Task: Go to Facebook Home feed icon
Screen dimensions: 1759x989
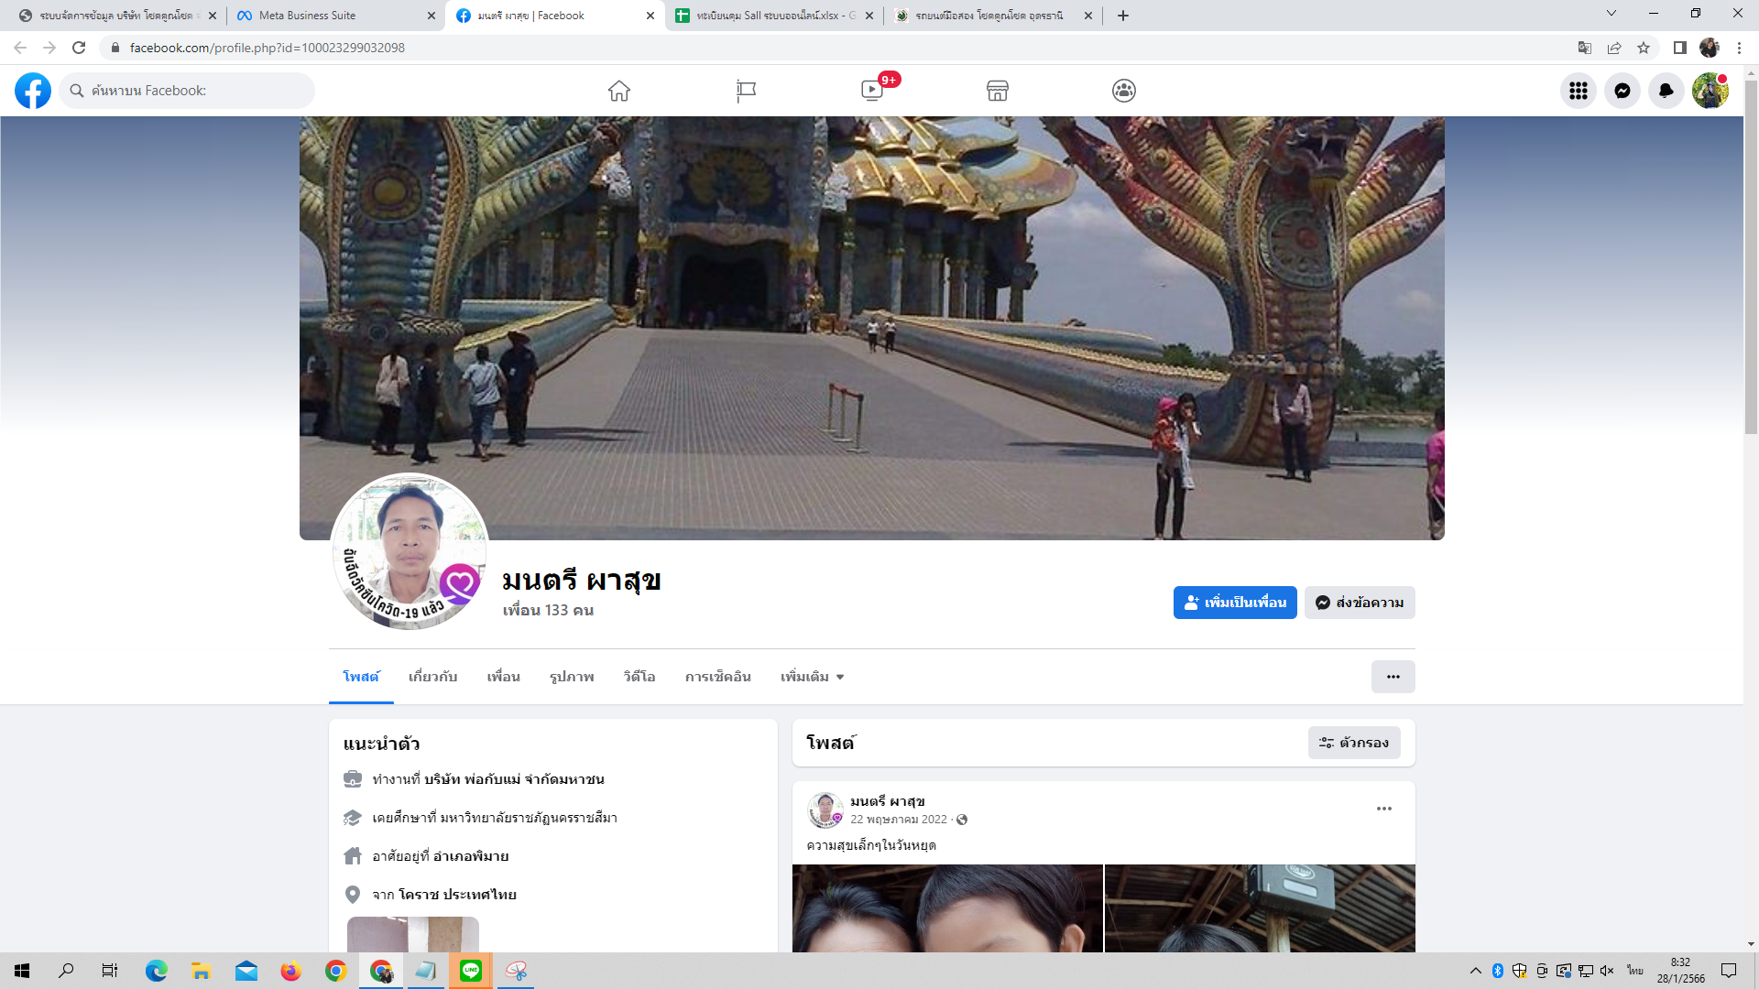Action: pyautogui.click(x=619, y=91)
